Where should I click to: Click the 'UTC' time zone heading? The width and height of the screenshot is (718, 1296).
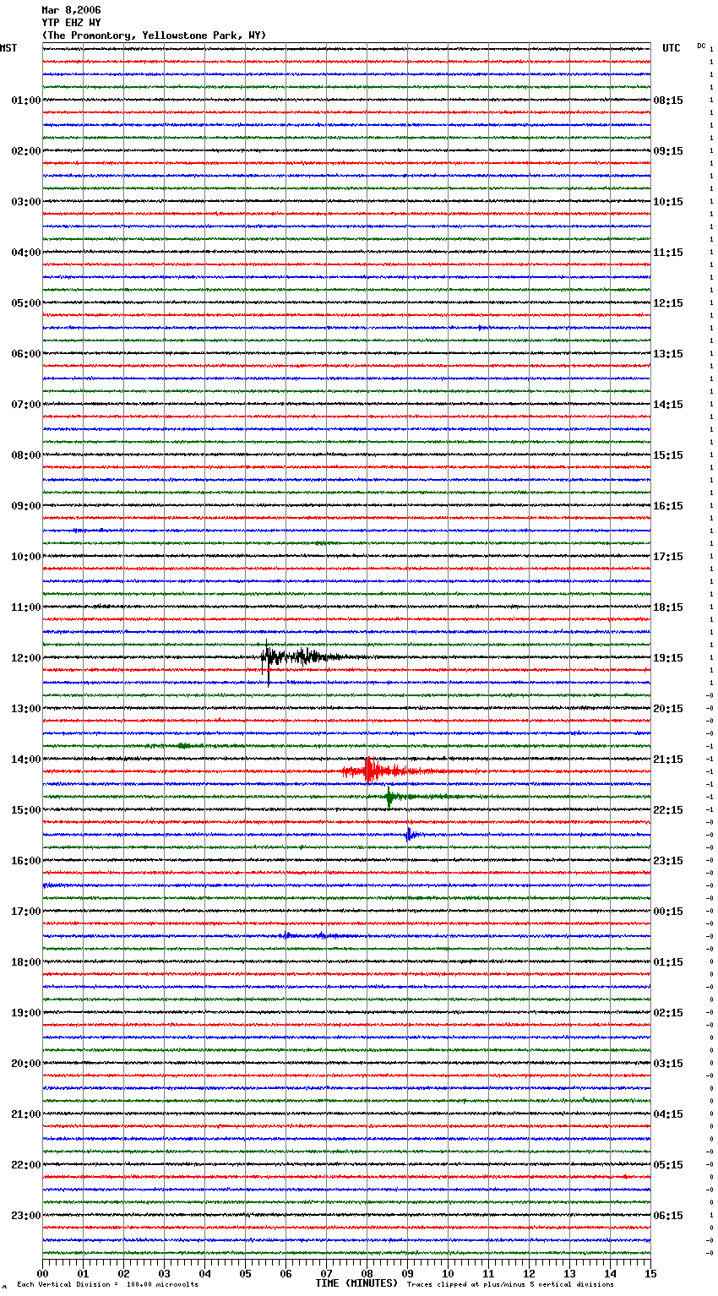click(x=672, y=48)
